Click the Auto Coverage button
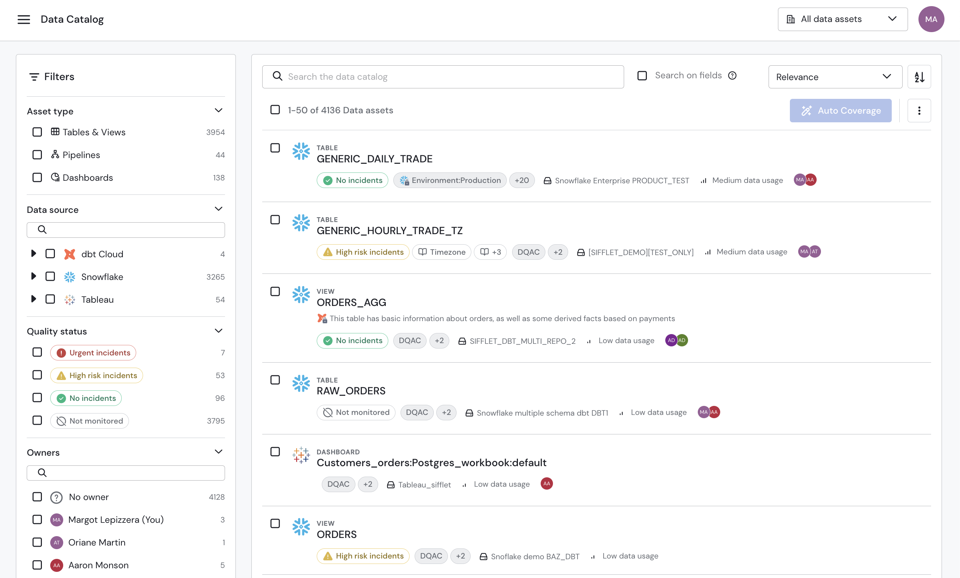The image size is (960, 578). [840, 110]
